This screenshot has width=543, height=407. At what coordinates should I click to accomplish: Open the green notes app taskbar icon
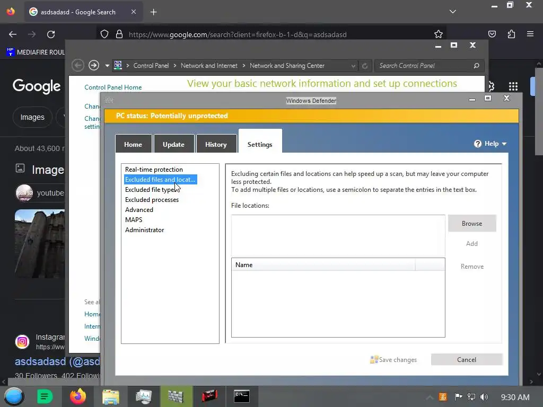tap(45, 396)
